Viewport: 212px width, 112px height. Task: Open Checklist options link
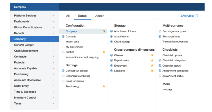tap(172, 55)
